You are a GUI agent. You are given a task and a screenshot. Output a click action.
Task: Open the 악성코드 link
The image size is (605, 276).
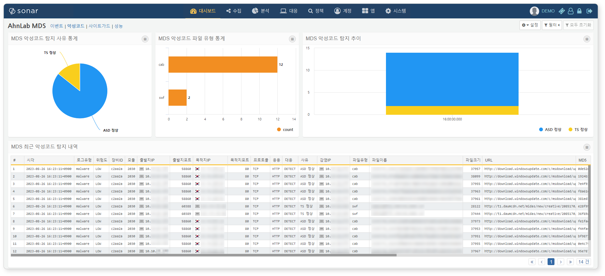pos(76,26)
